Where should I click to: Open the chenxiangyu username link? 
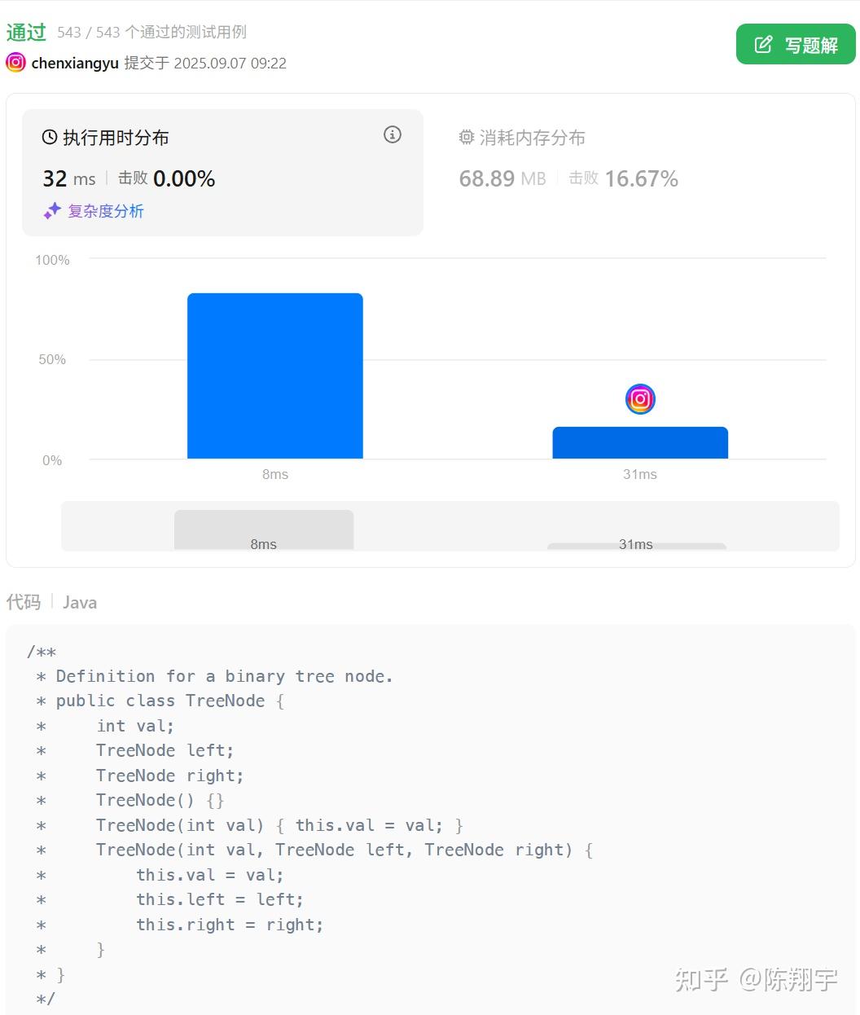(75, 63)
